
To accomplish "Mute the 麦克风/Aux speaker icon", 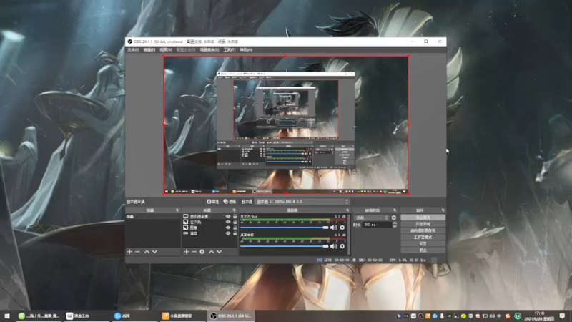I will [333, 228].
